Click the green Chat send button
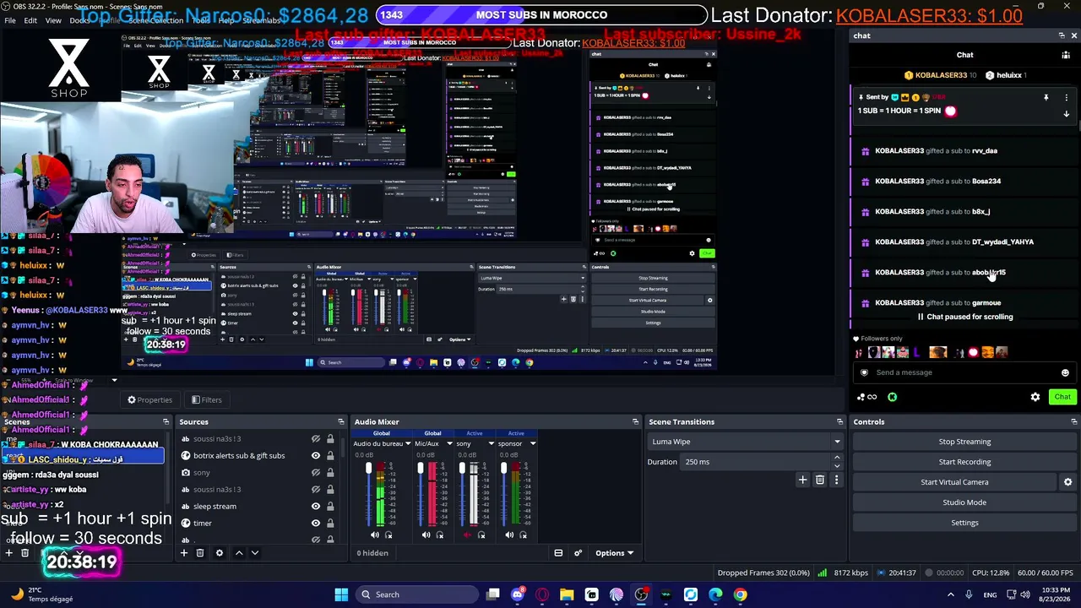The height and width of the screenshot is (608, 1081). [1062, 397]
